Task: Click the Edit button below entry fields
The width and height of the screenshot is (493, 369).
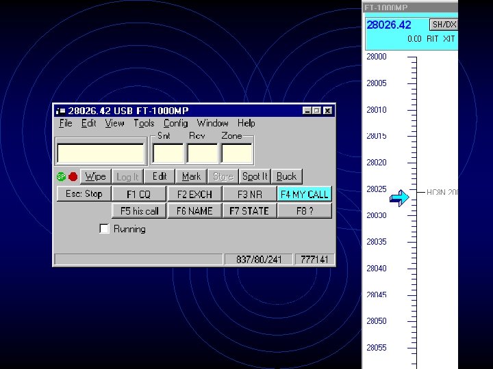Action: tap(160, 176)
